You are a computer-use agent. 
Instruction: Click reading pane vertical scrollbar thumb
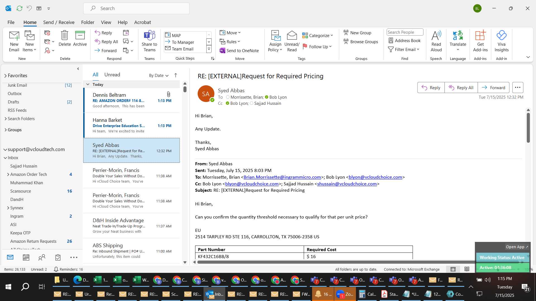528,128
